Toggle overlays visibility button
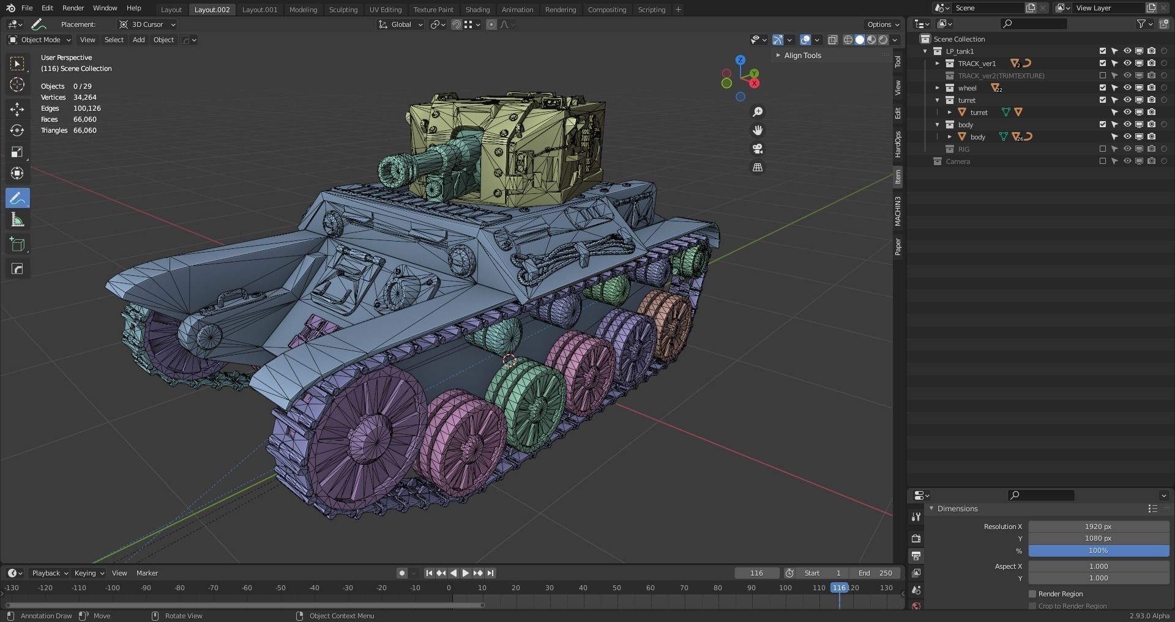This screenshot has height=622, width=1175. click(805, 40)
